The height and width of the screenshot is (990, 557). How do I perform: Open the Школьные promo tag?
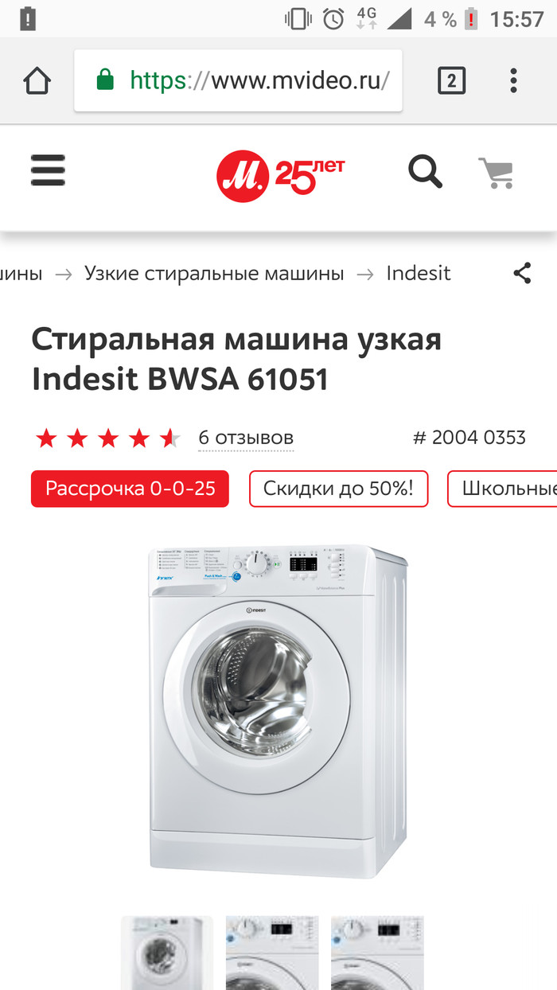point(502,489)
